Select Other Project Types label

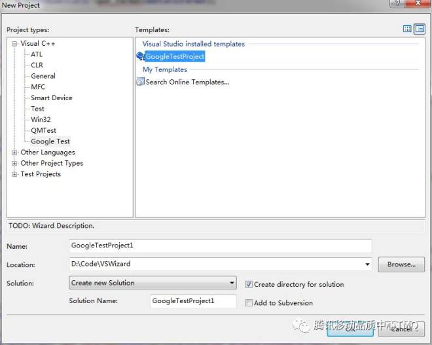52,163
